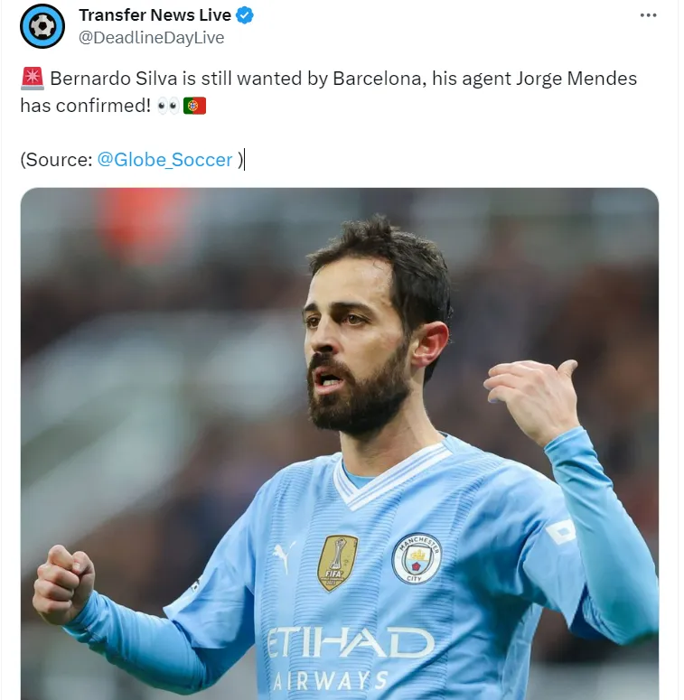Image resolution: width=684 pixels, height=700 pixels.
Task: Click the red siren emoji
Action: tap(33, 79)
